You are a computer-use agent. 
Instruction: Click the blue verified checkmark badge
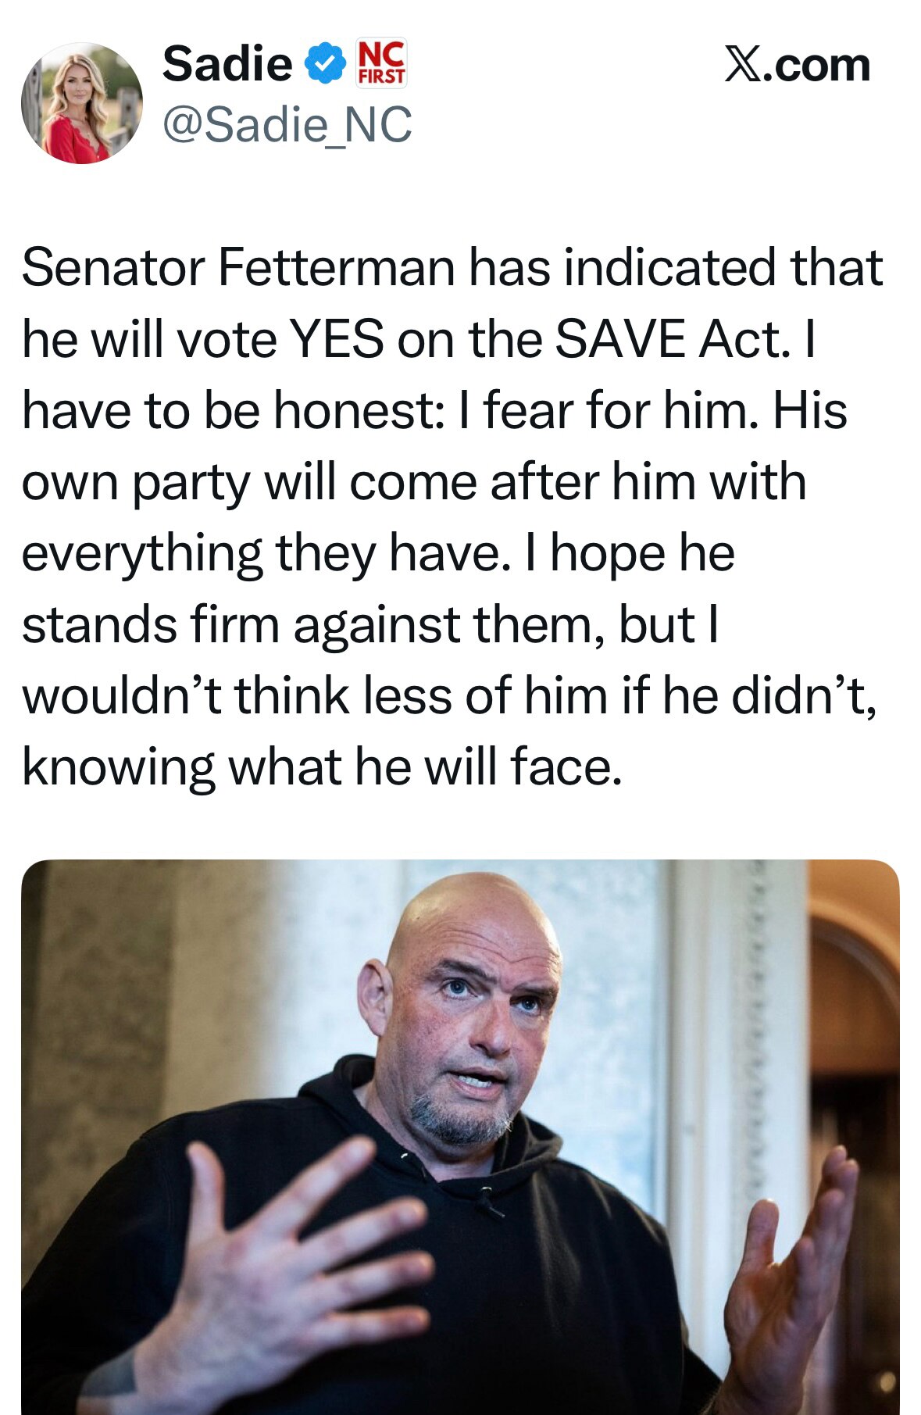point(325,63)
